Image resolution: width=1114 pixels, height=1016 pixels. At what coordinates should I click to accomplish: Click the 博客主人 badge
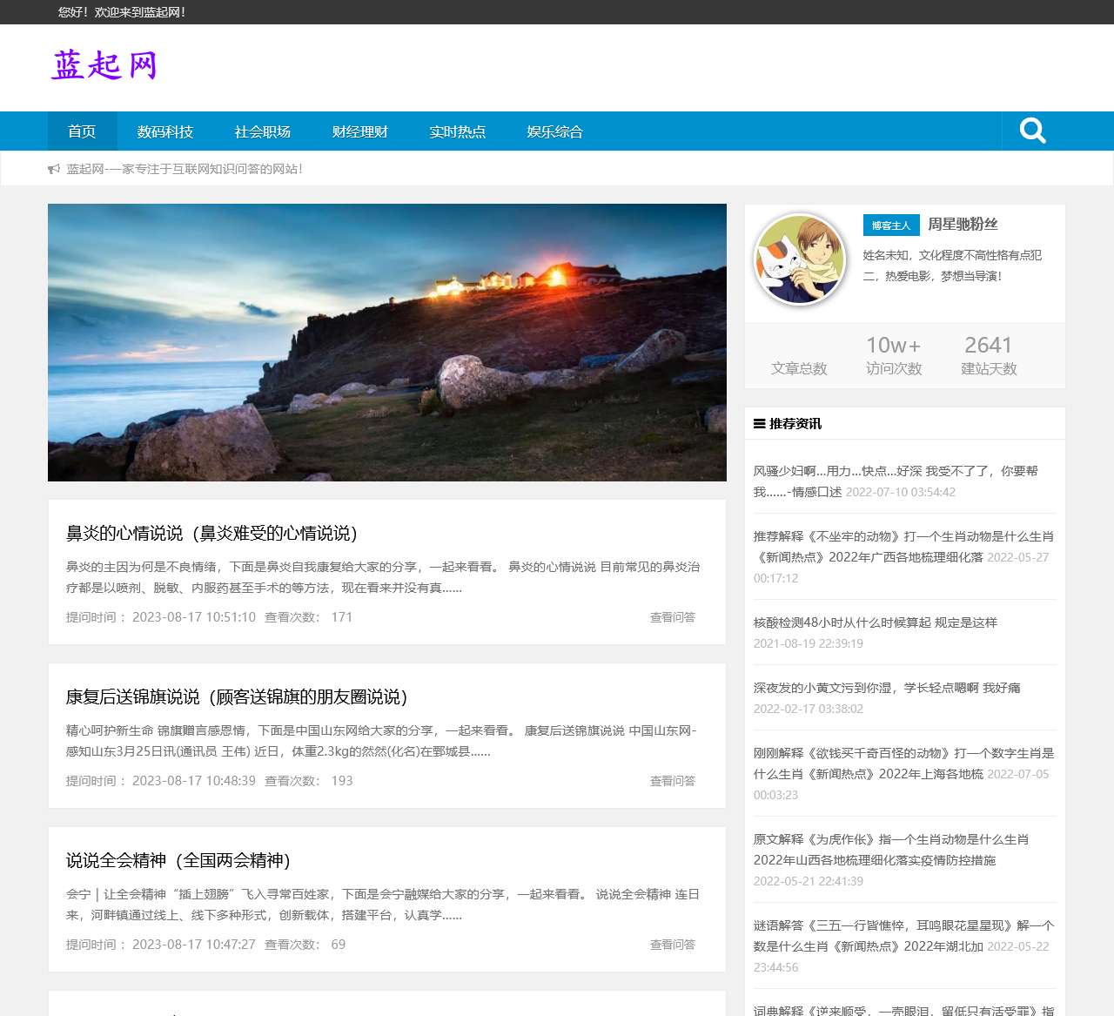(891, 225)
